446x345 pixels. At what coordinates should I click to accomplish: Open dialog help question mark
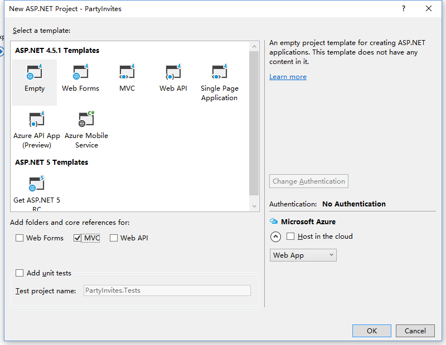tap(403, 8)
